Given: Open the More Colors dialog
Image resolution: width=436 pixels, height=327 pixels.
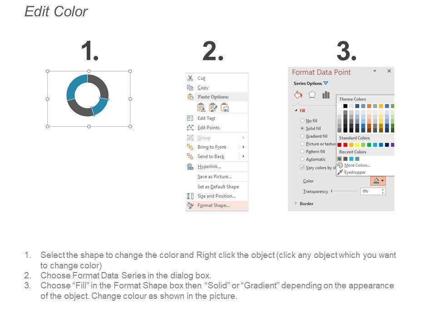Looking at the screenshot, I should point(357,165).
